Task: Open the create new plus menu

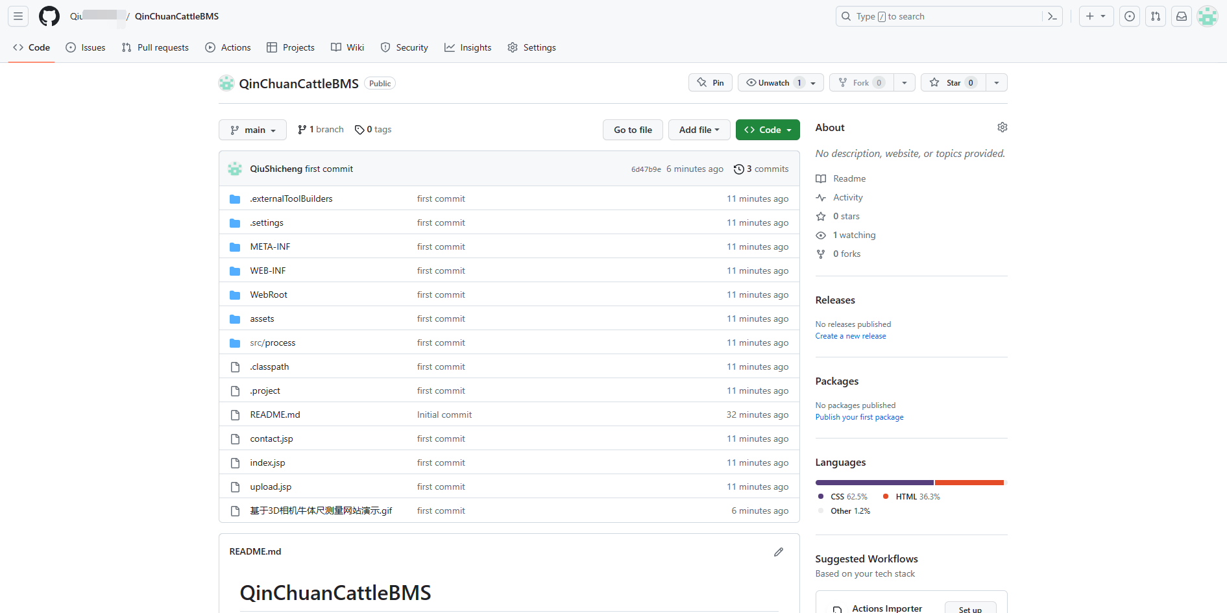Action: coord(1096,16)
